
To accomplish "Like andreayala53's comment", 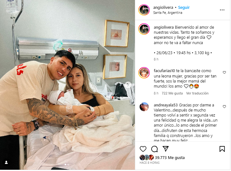I will tap(224, 106).
